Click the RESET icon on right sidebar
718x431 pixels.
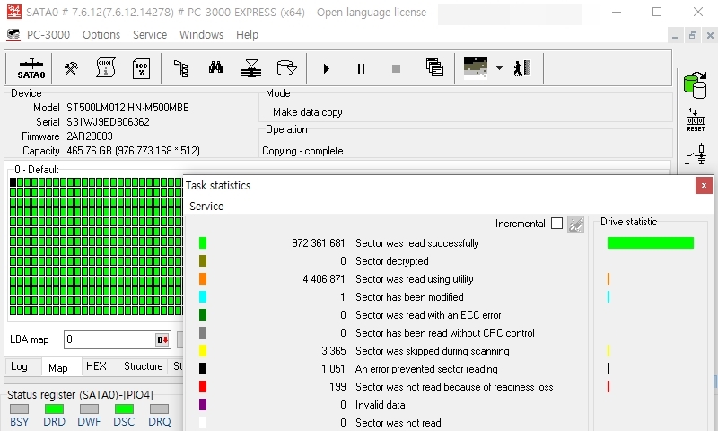click(x=696, y=120)
